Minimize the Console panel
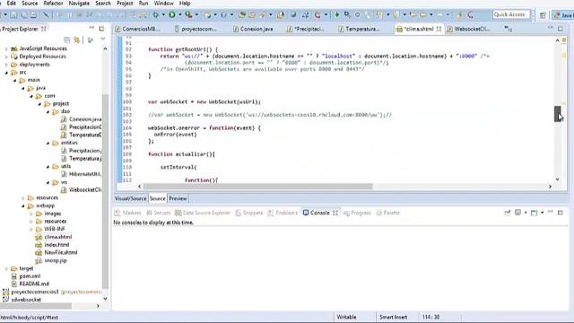The width and height of the screenshot is (574, 323). coord(550,213)
